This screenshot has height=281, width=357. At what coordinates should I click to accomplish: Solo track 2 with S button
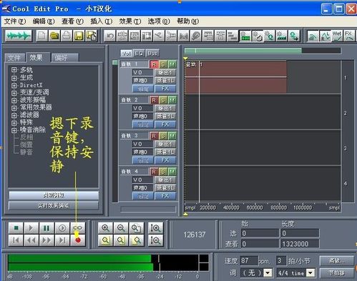tap(163, 100)
